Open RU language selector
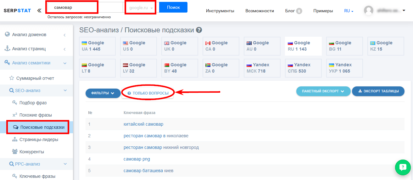The width and height of the screenshot is (413, 180). coord(349,11)
